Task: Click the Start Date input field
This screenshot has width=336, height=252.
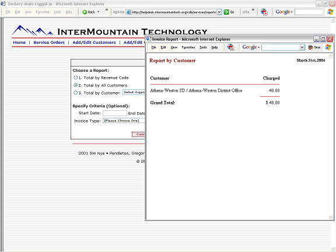Action: [x=115, y=113]
